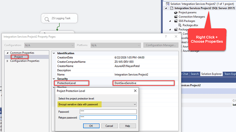
Task: Open the Platform dropdown
Action: [139, 45]
